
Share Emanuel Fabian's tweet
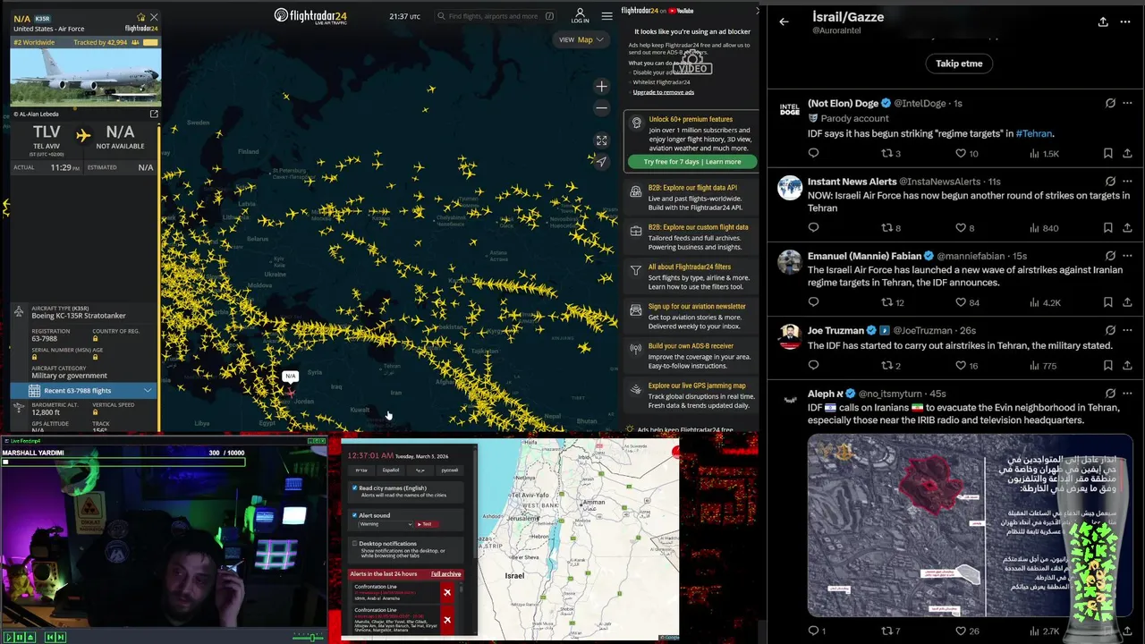click(x=1126, y=302)
